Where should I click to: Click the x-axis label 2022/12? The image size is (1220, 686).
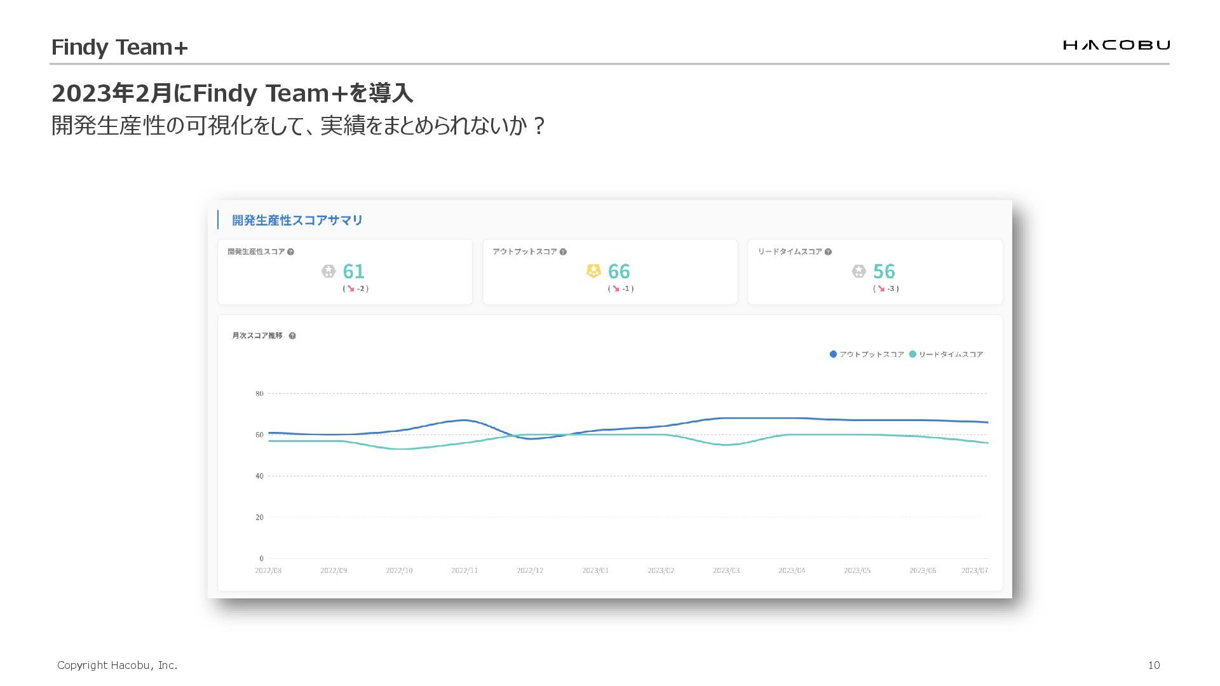click(530, 570)
